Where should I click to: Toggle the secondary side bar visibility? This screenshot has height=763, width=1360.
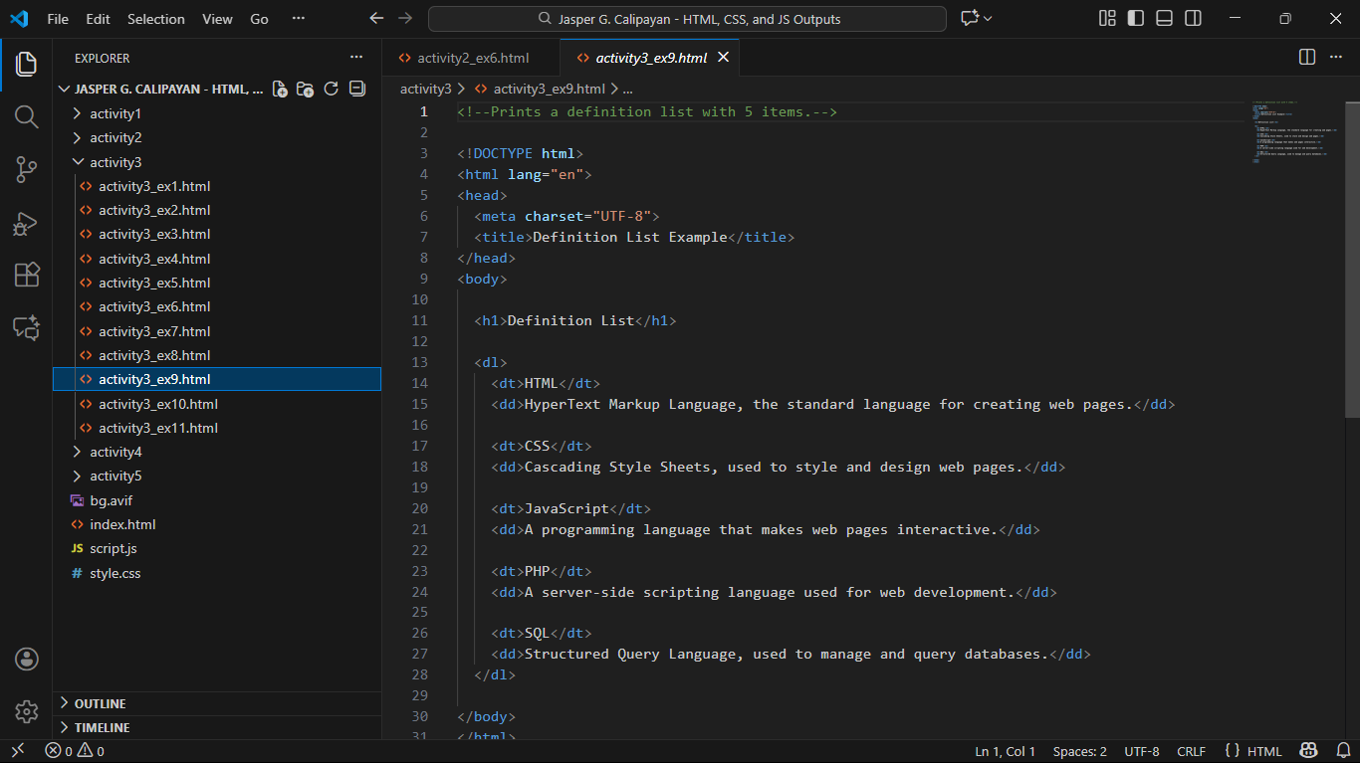pos(1193,19)
